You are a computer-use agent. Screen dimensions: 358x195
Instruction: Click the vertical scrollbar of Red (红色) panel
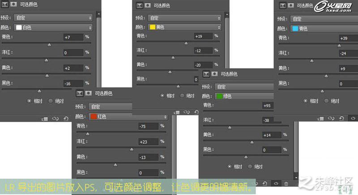(x=174, y=147)
